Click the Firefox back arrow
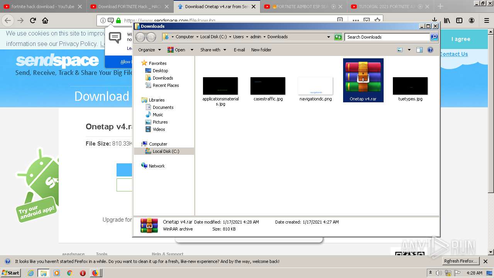 (8, 20)
